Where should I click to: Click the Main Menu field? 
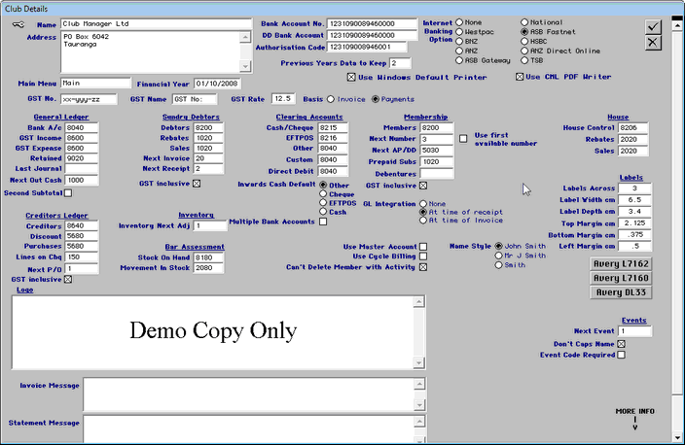point(95,83)
